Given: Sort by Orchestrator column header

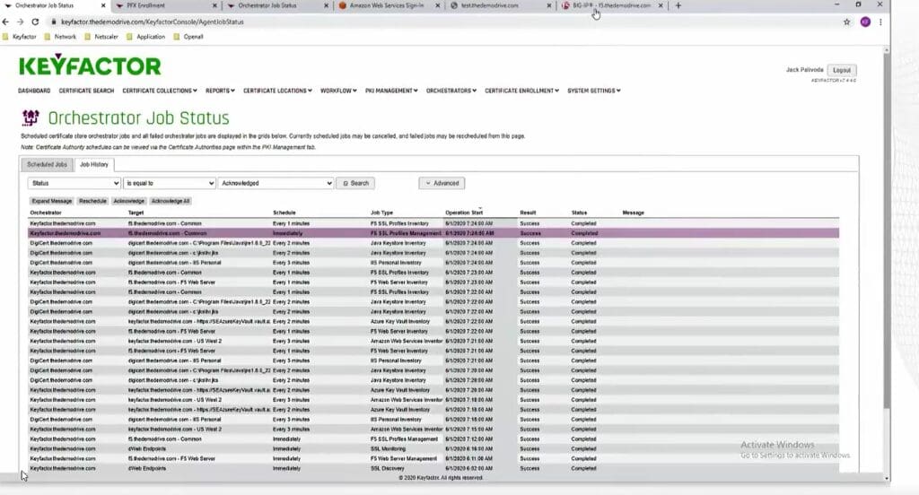Looking at the screenshot, I should coord(46,213).
